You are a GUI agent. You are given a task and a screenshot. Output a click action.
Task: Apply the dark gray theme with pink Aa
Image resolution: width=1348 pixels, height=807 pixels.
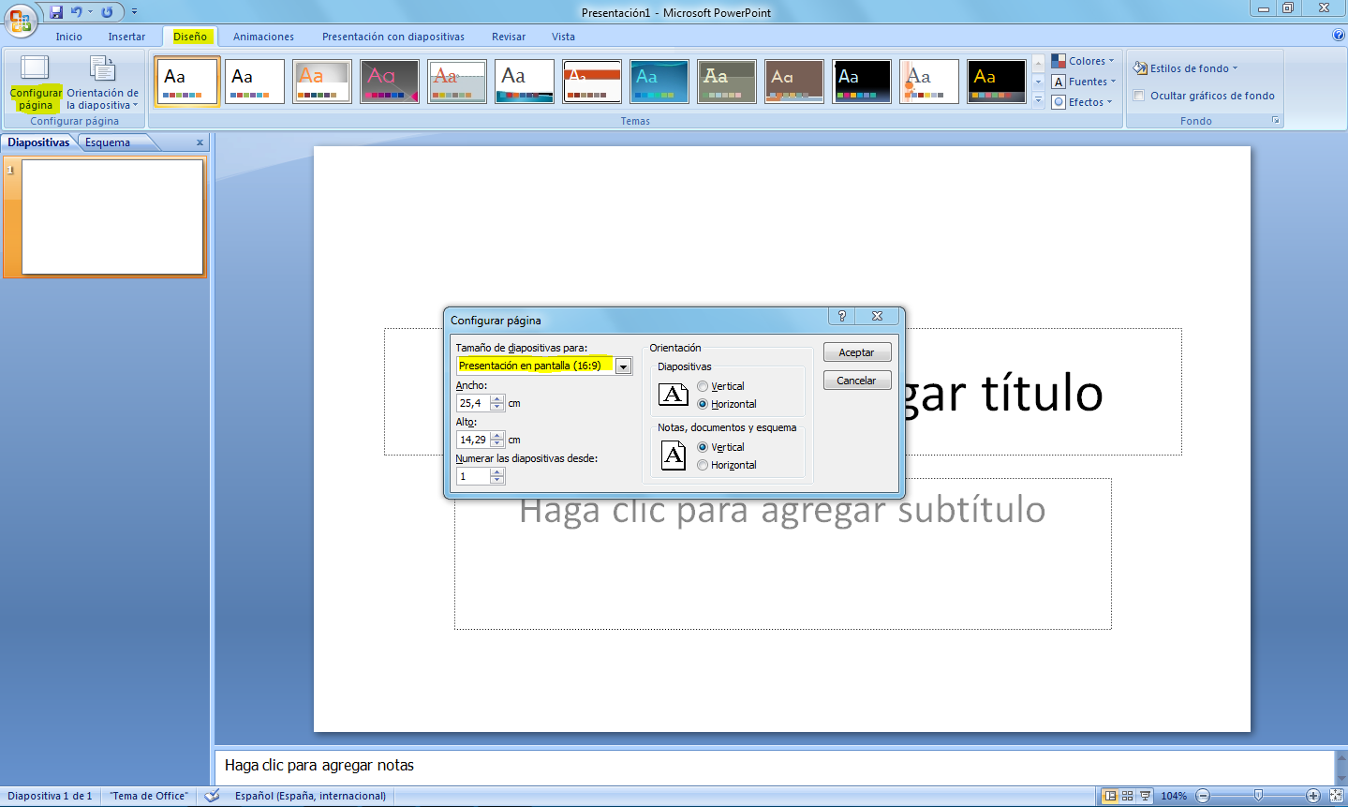390,82
